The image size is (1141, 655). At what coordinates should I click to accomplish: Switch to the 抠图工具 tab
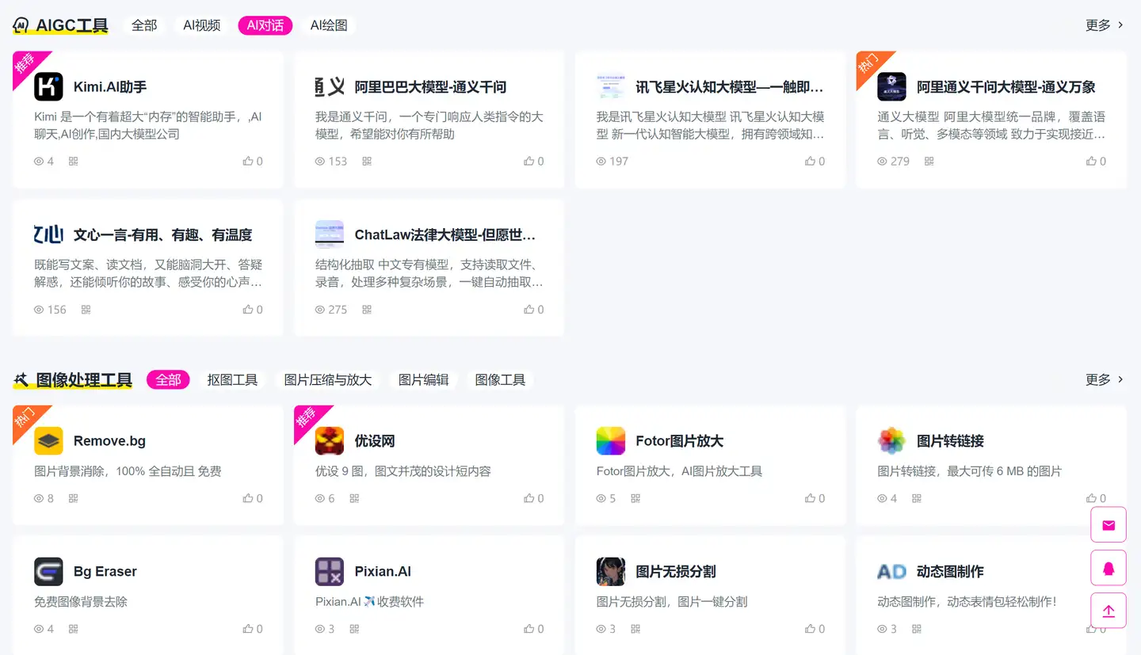click(x=233, y=379)
